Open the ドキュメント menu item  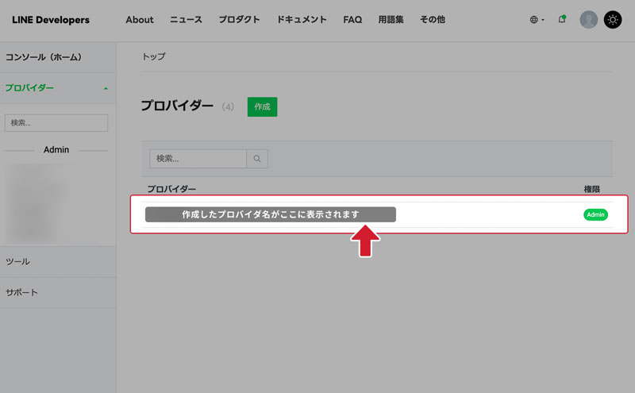(302, 20)
